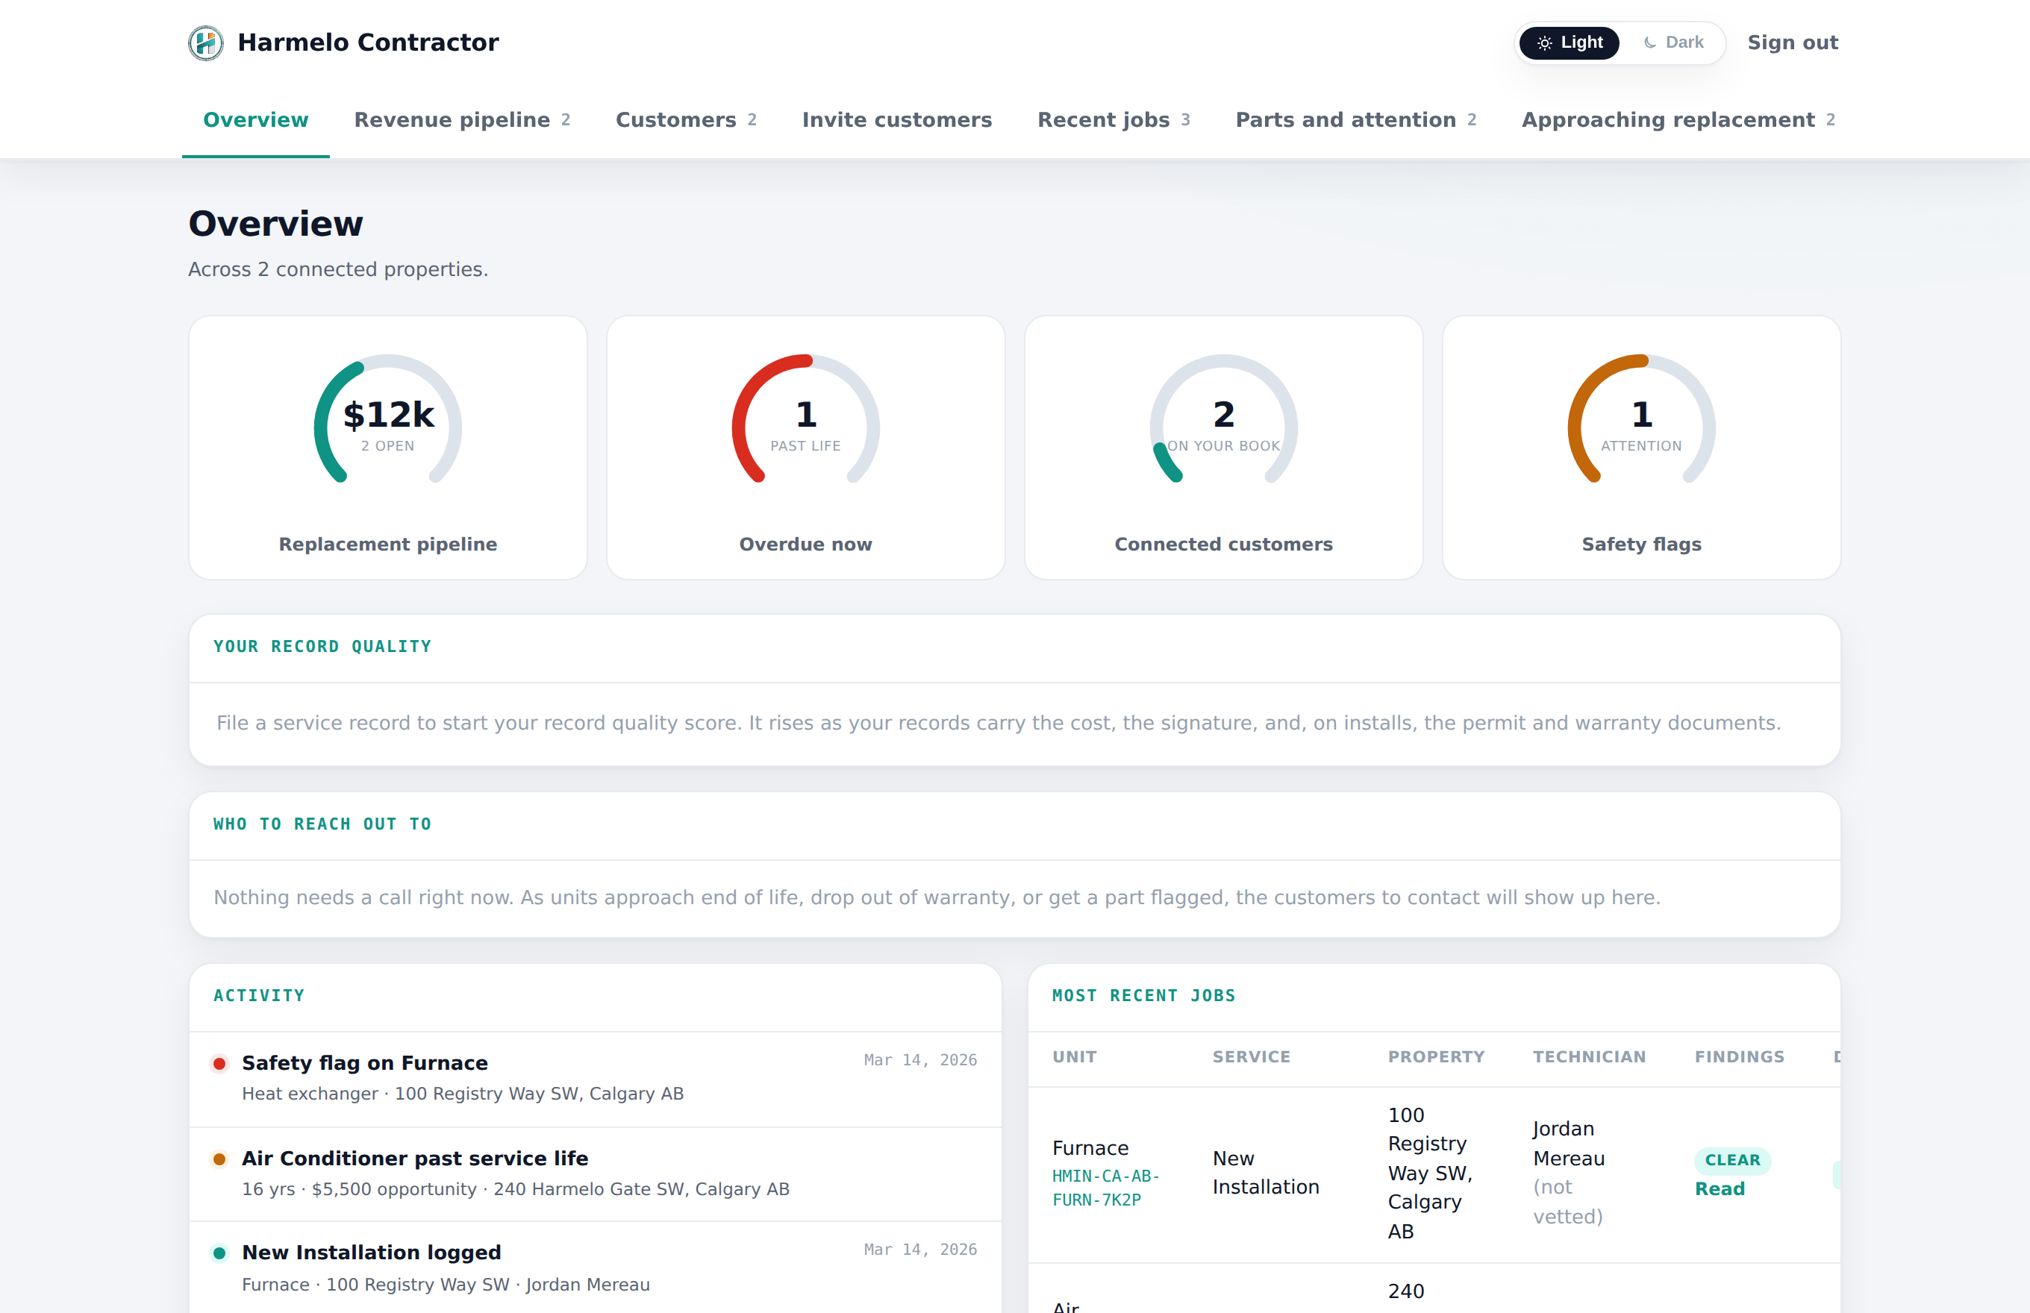Click the $12k pipeline gauge
The height and width of the screenshot is (1313, 2030).
coord(388,419)
